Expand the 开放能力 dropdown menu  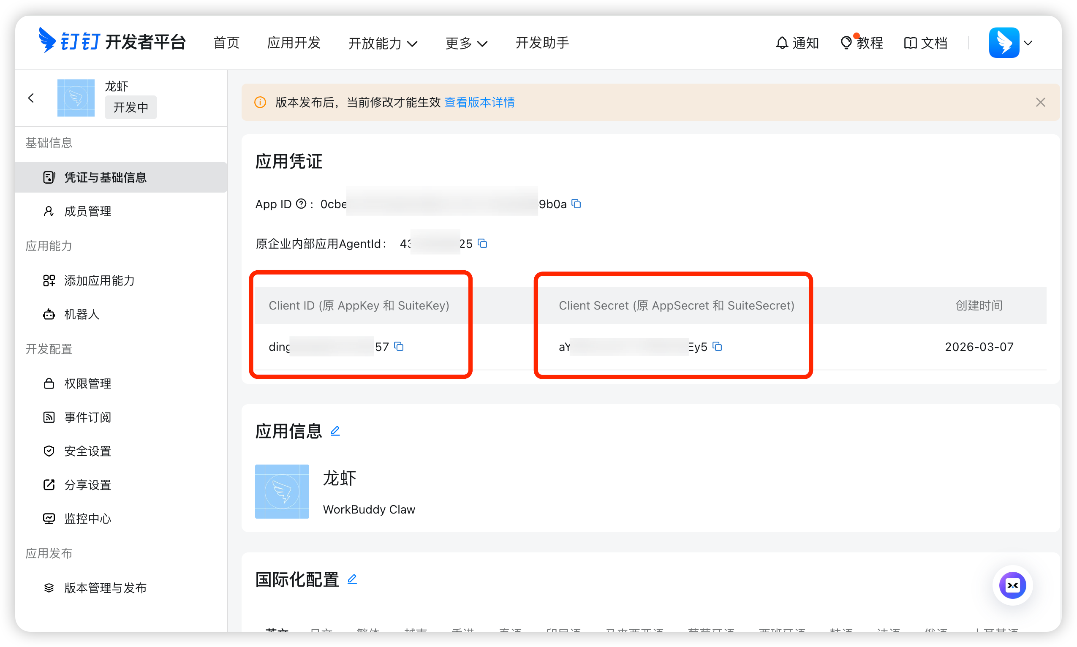coord(383,43)
